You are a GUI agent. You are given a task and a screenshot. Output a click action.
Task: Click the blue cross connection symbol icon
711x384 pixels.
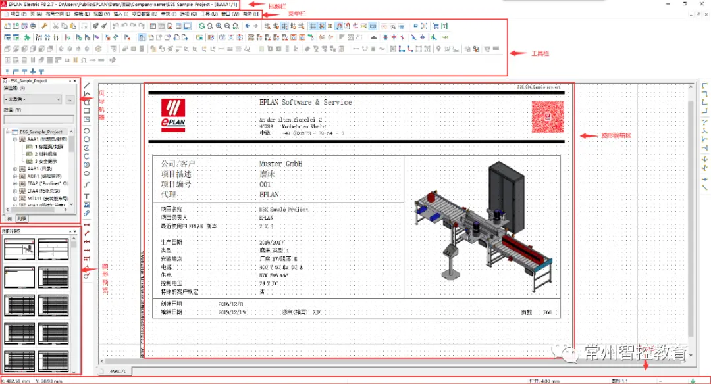point(33,71)
